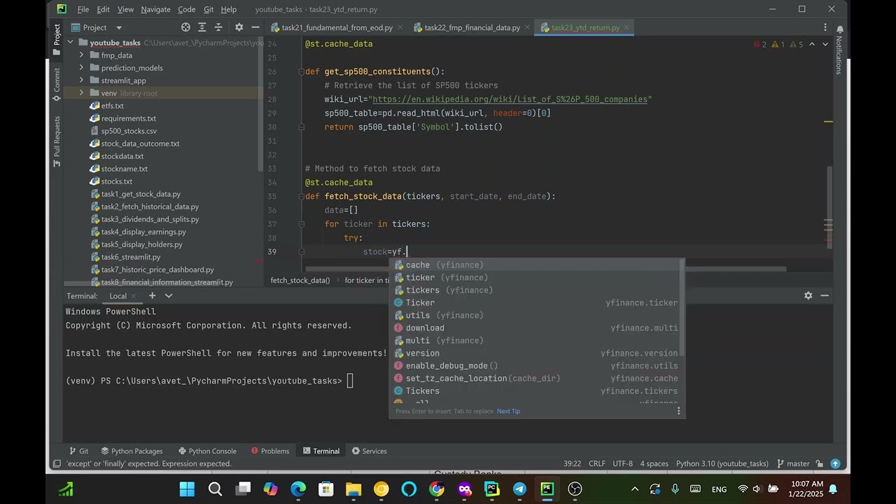
Task: Open terminal sessions dropdown arrow
Action: (x=168, y=295)
